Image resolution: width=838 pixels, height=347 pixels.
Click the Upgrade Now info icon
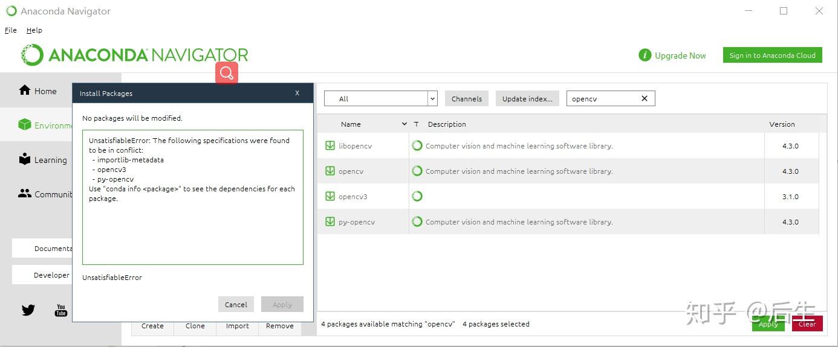tap(645, 56)
